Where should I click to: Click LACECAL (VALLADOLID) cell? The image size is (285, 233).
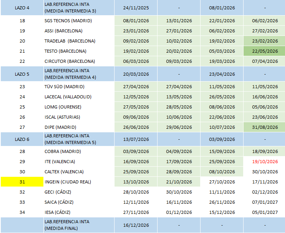coord(79,97)
